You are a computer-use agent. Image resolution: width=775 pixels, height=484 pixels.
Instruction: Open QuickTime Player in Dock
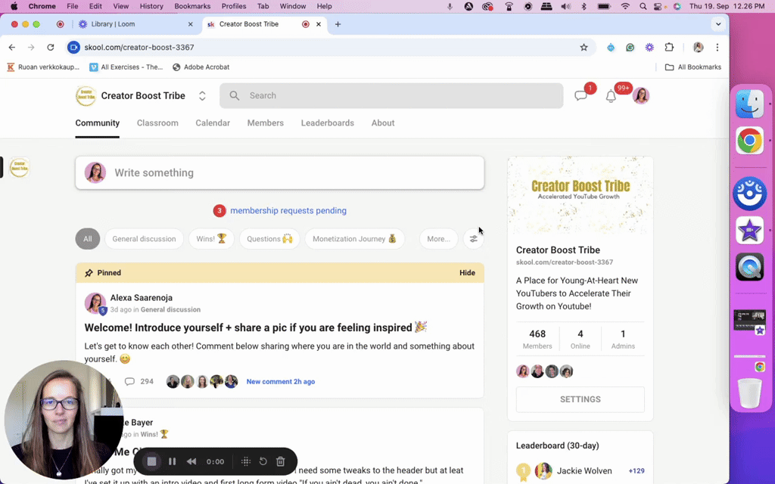[x=749, y=267]
